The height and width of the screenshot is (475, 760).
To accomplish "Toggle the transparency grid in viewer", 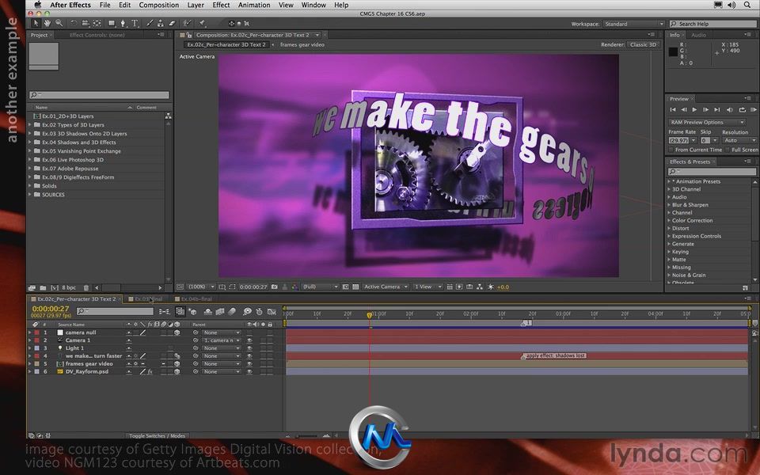I will (x=355, y=287).
